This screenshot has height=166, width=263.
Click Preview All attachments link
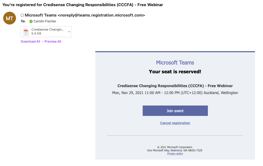click(53, 42)
